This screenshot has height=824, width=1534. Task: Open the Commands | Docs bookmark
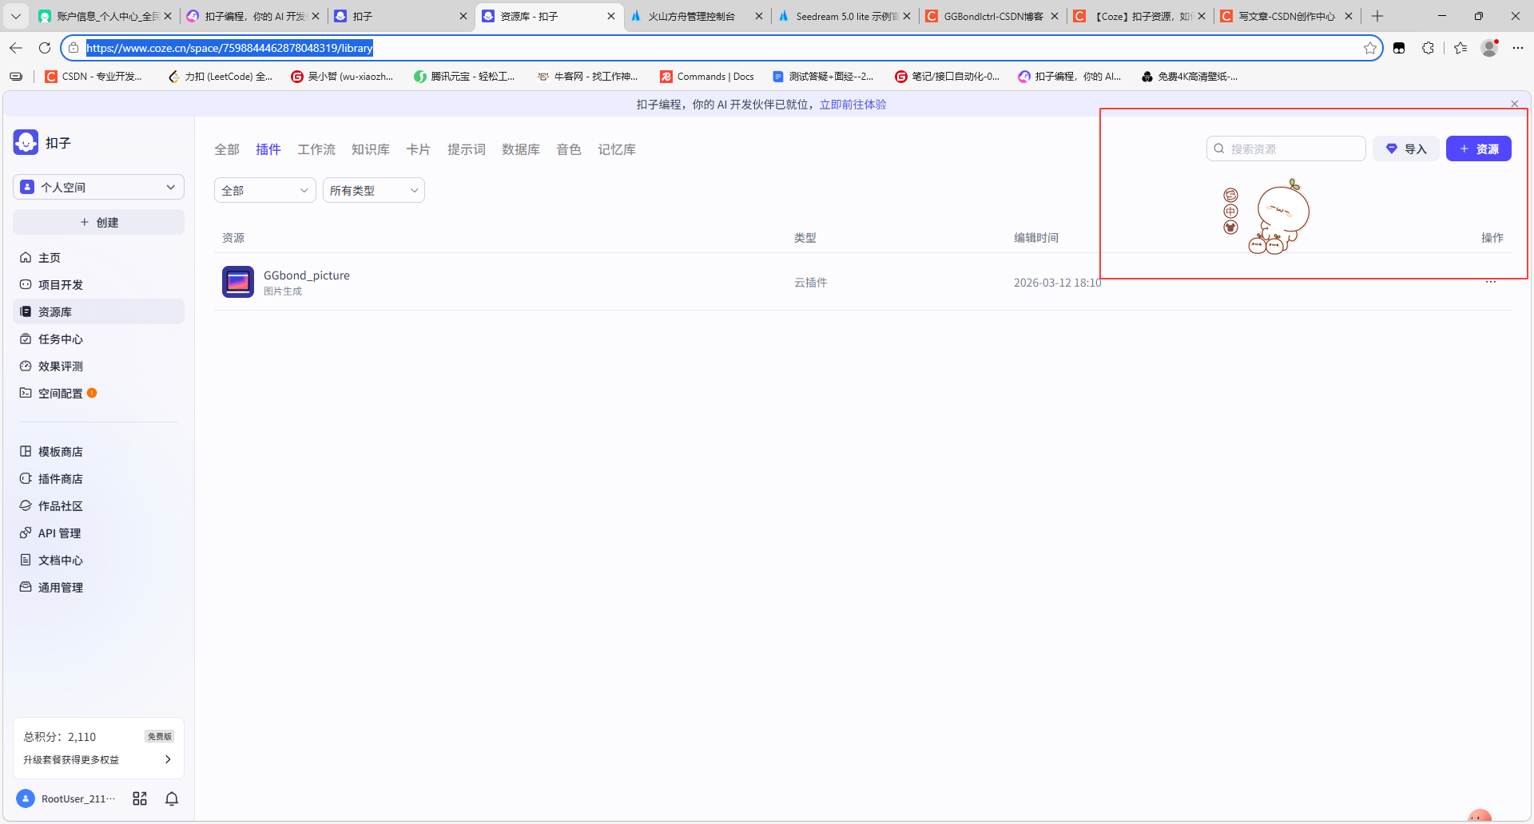(x=707, y=77)
